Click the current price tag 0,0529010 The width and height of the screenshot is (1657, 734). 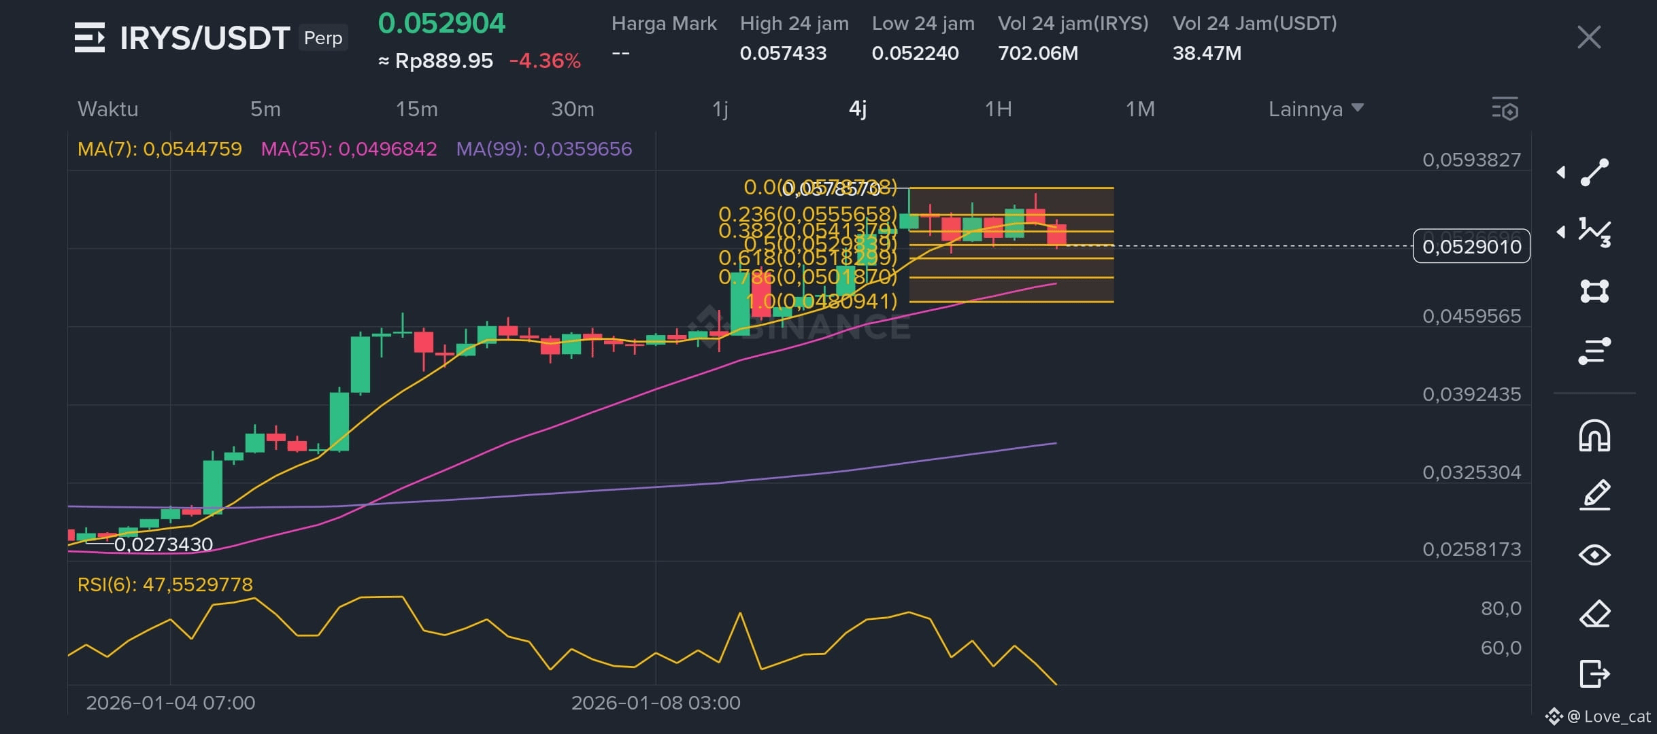(1471, 246)
